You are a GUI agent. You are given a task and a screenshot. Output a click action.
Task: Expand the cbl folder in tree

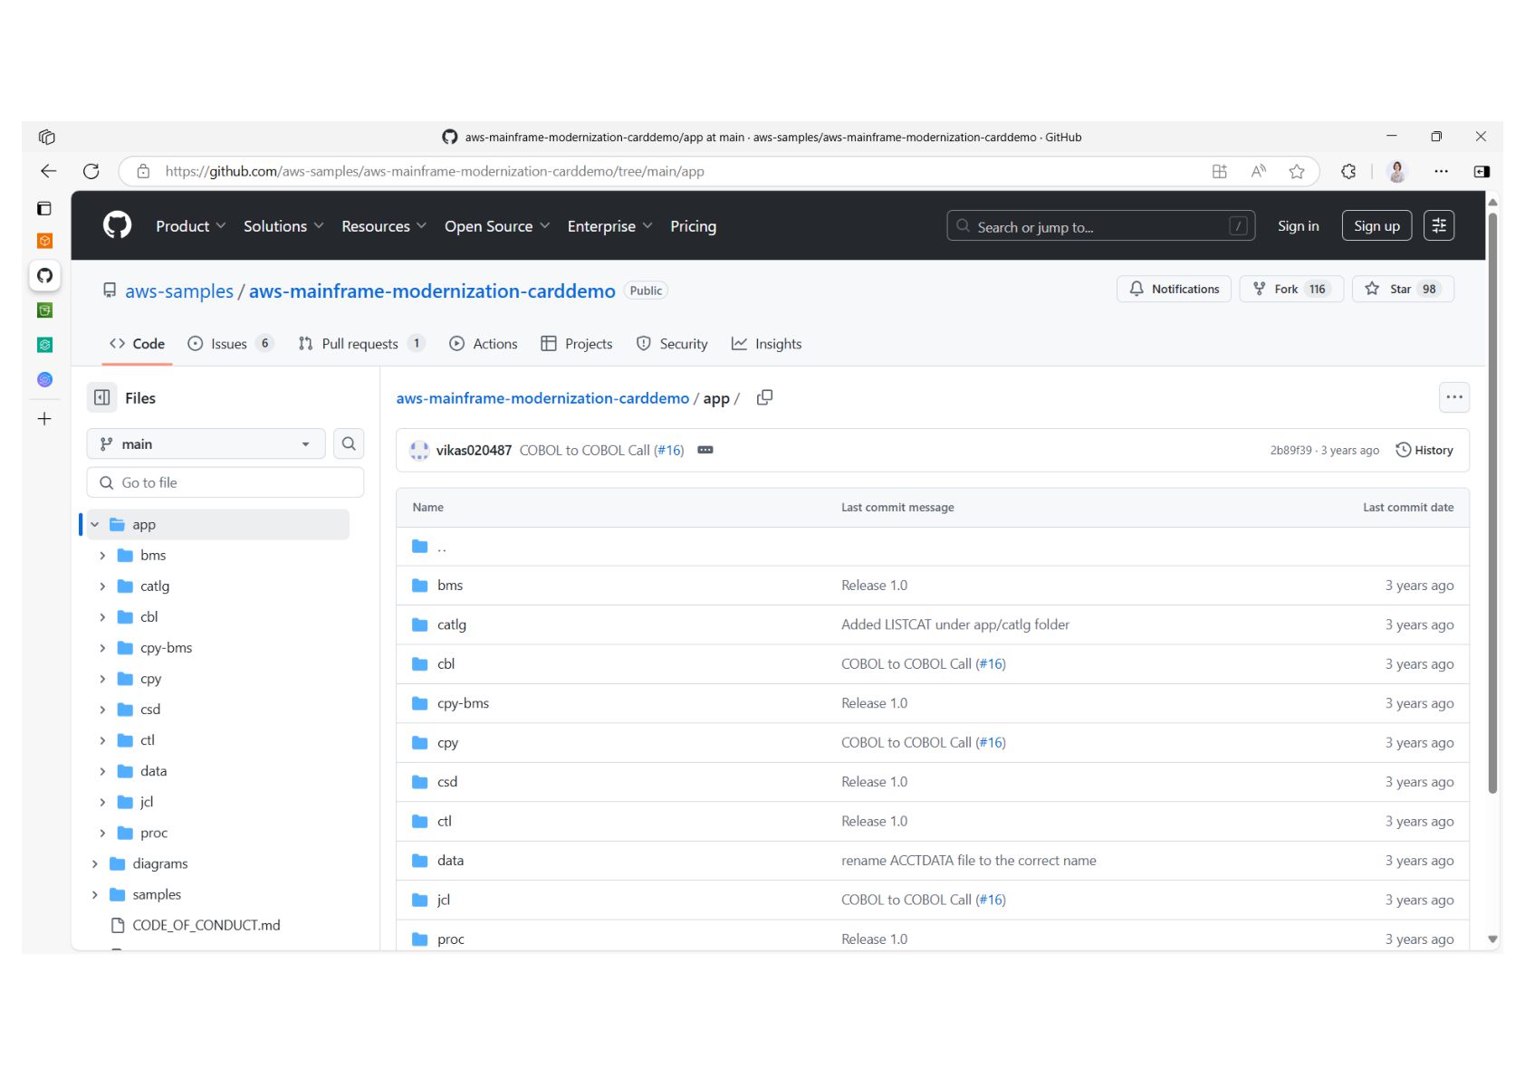[x=102, y=617]
